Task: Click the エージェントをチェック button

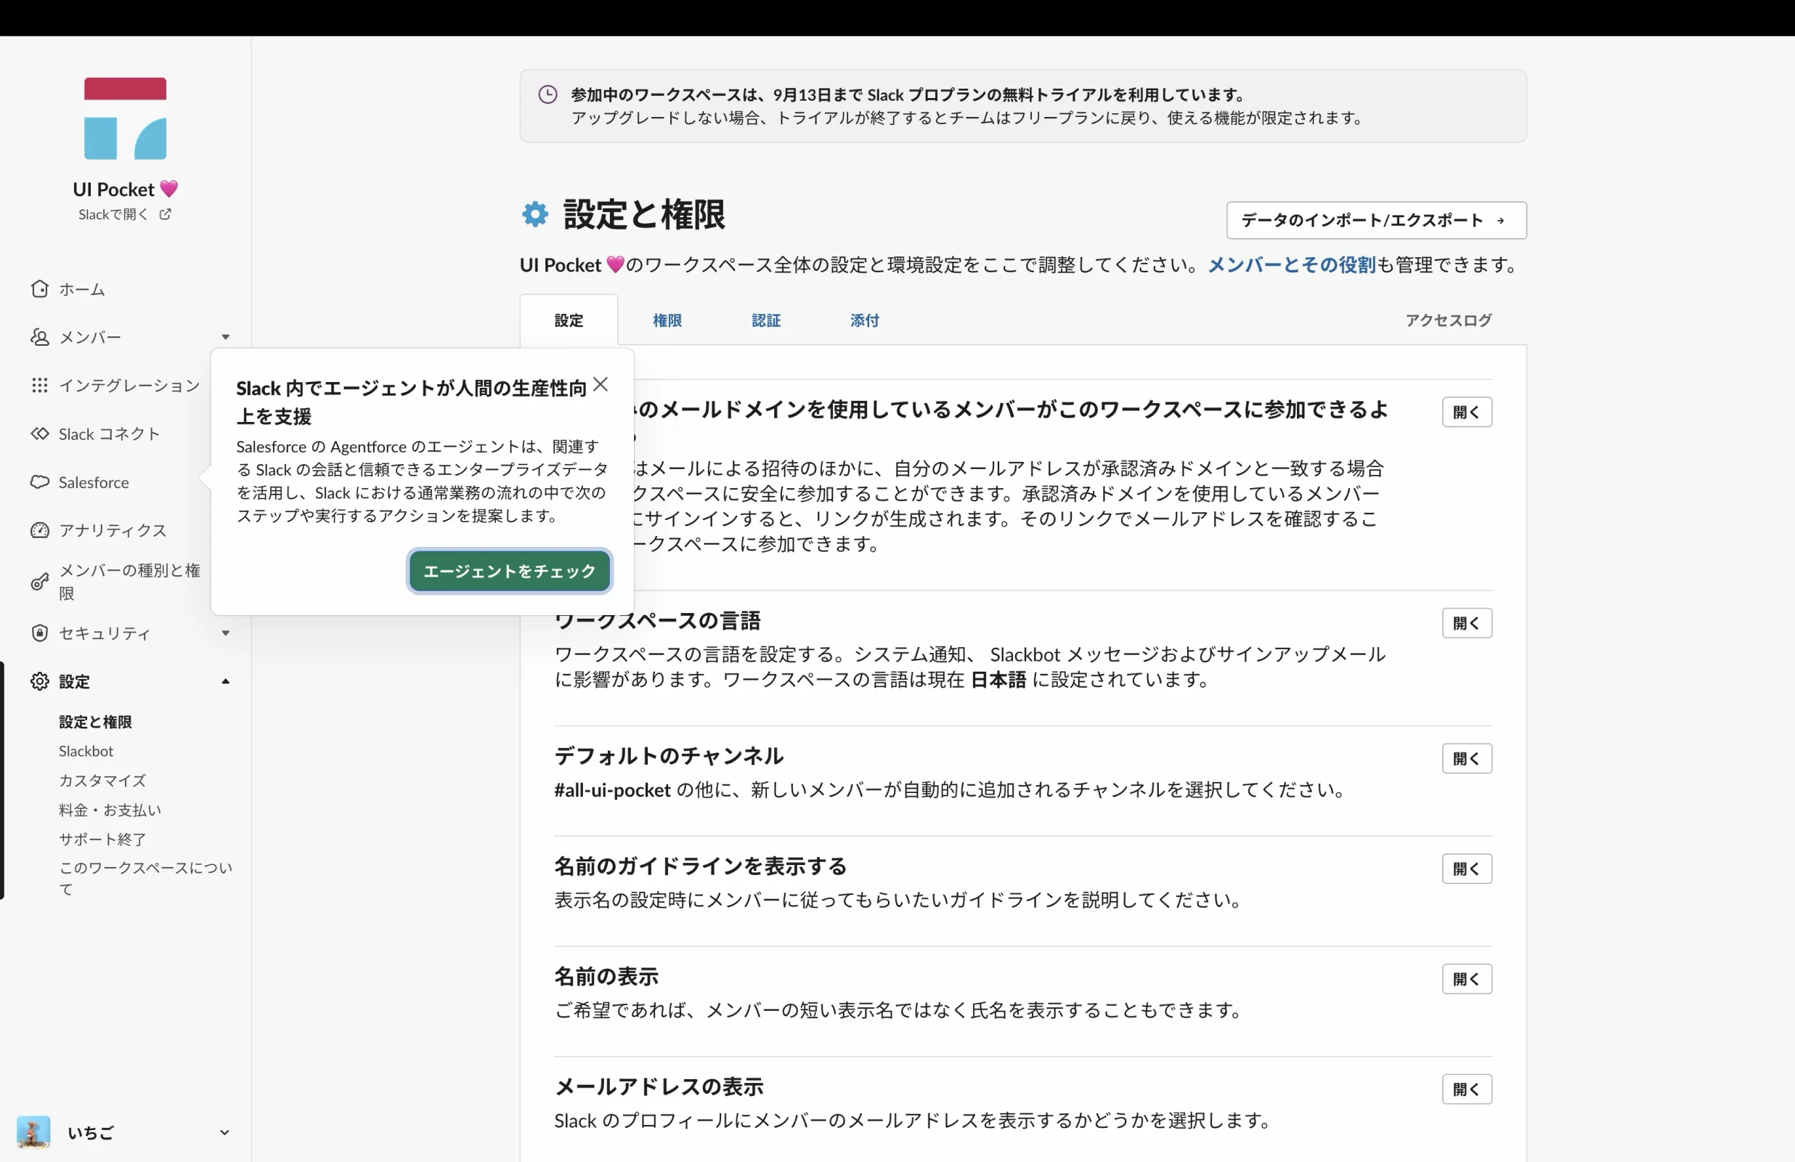Action: 510,571
